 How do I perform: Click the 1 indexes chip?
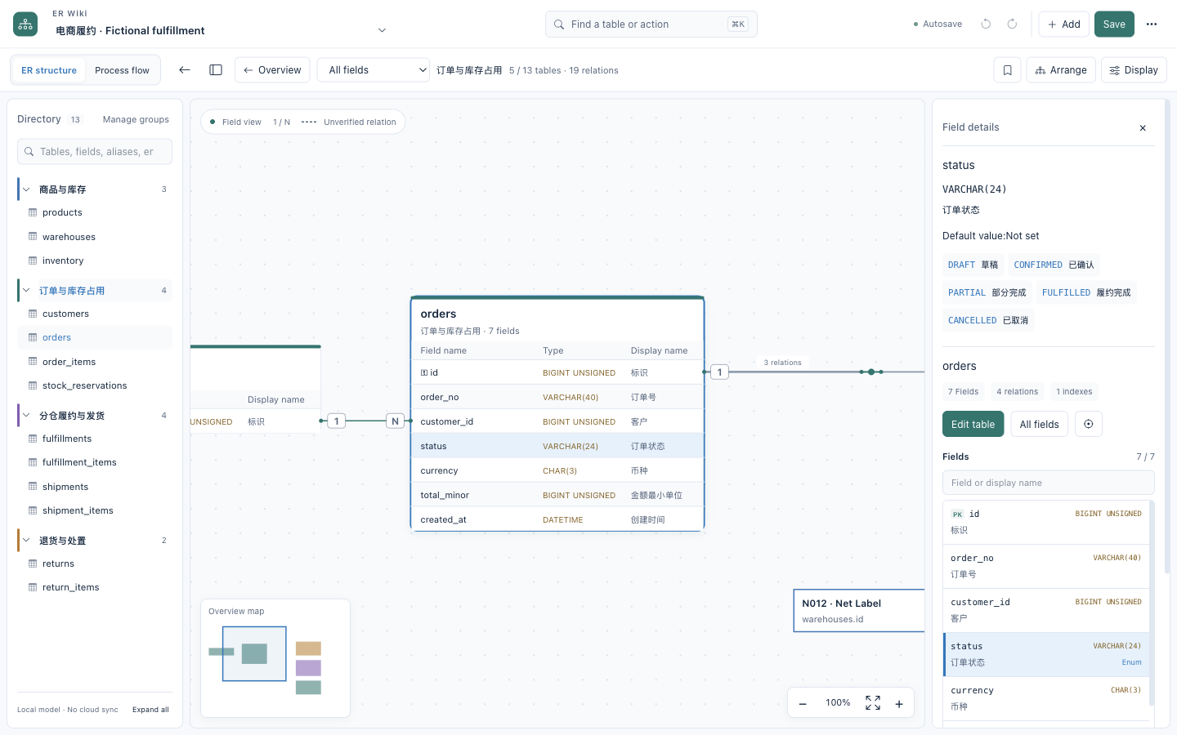pos(1074,392)
